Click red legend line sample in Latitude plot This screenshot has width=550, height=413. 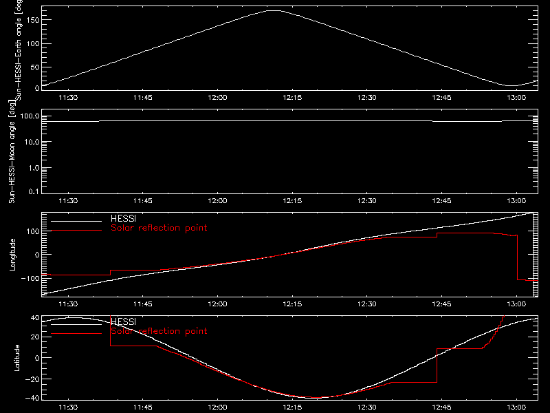(x=76, y=334)
